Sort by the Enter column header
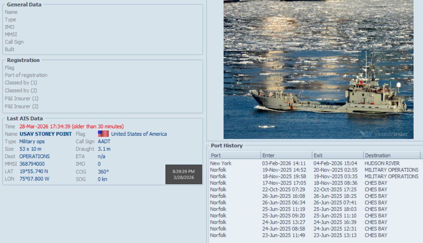423x243 pixels. click(287, 155)
